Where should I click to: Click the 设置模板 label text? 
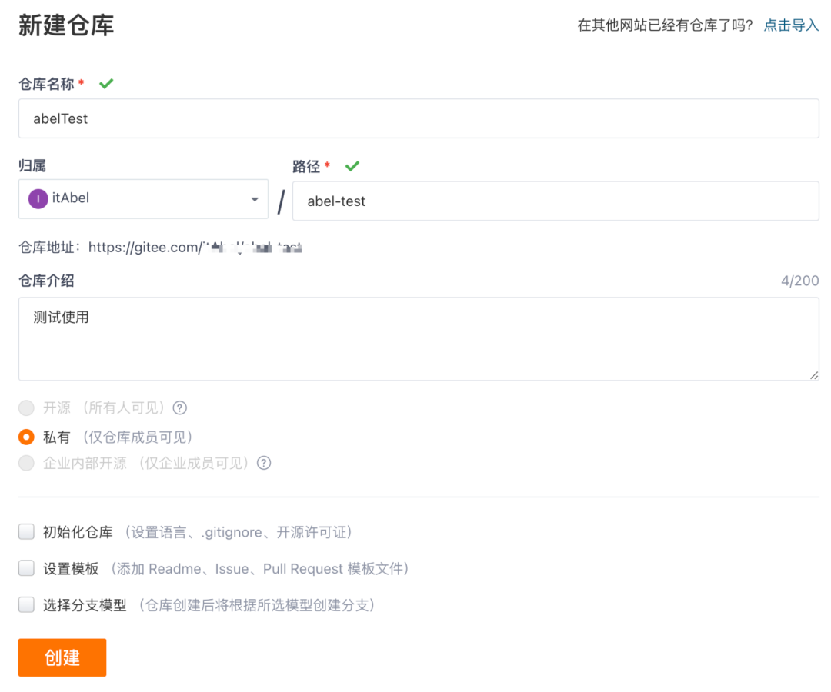71,569
